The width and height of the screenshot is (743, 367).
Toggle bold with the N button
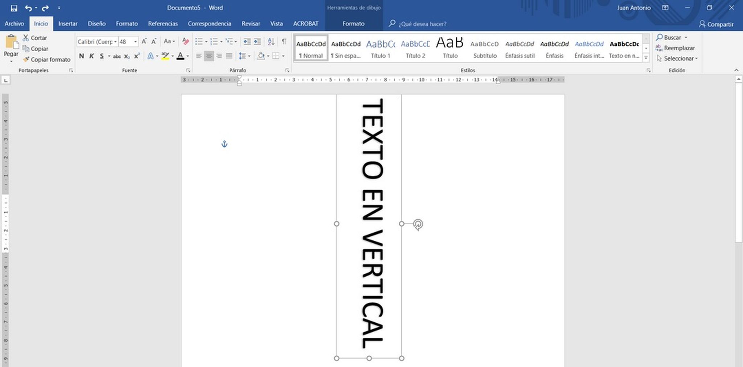(81, 56)
